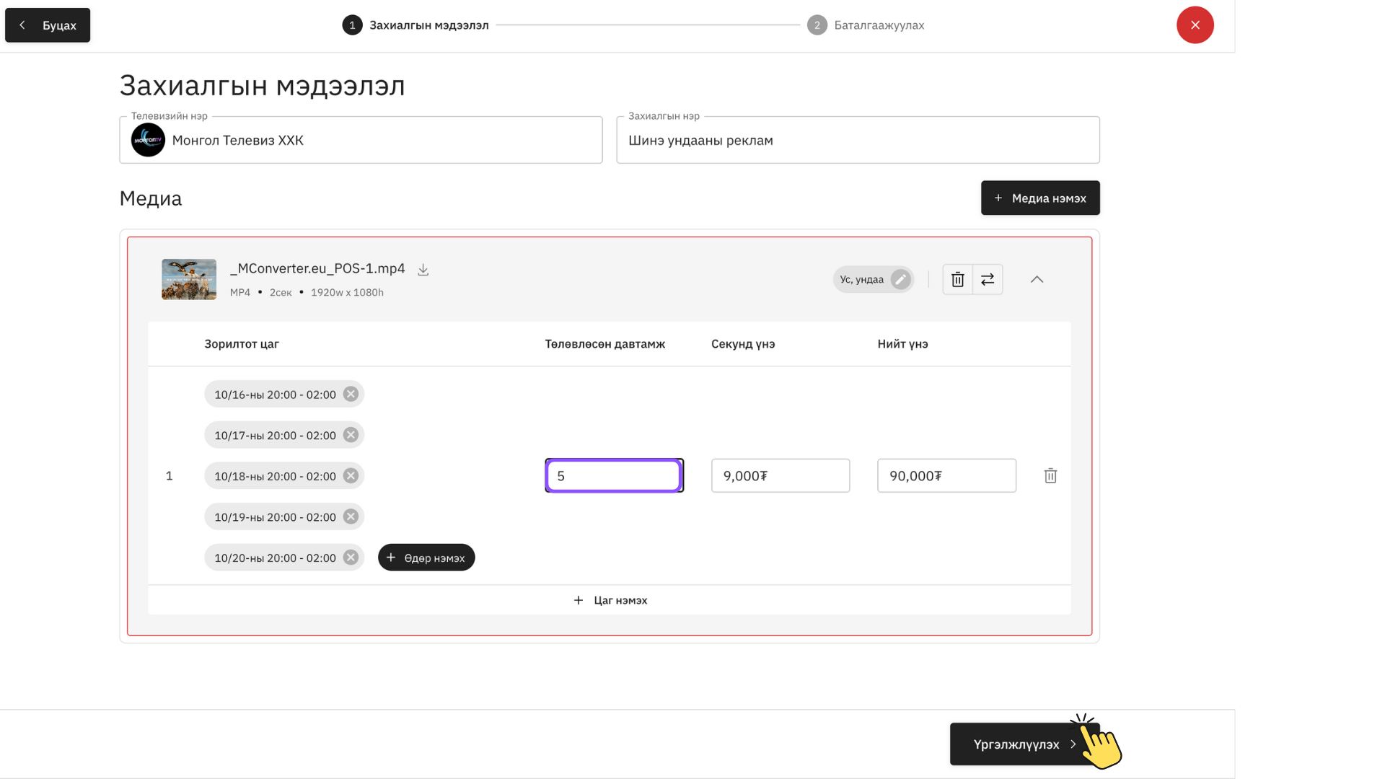
Task: Click the Буцах back button
Action: [x=48, y=25]
